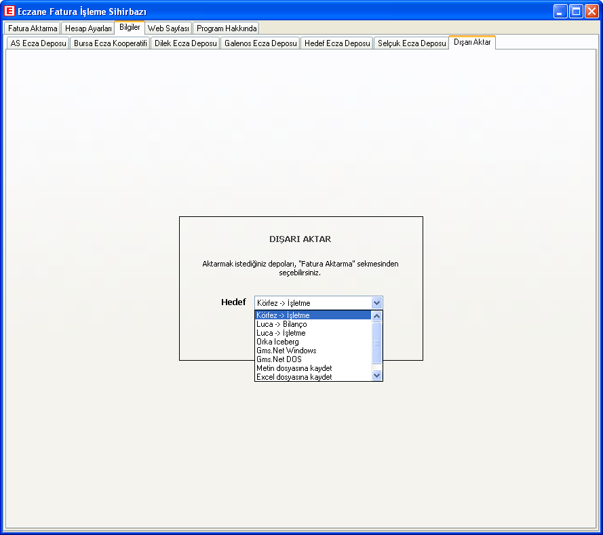Pick Luca -> İşletme in the dropdown list
Screen dimensions: 603x535
[281, 333]
